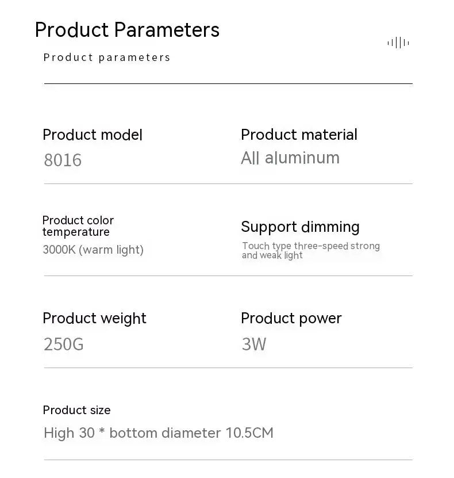Click the Product power label

pos(291,319)
